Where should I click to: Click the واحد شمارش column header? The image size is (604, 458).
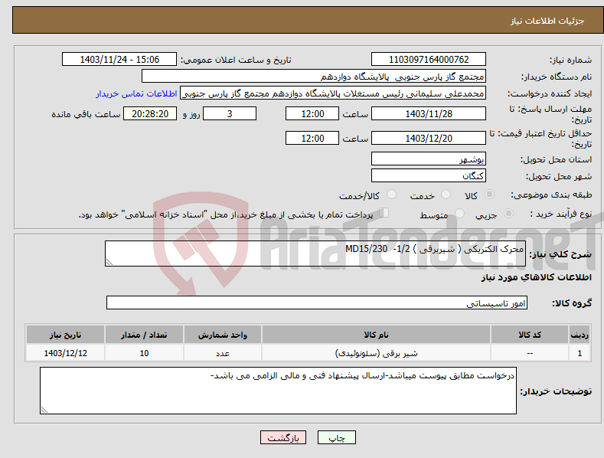[x=223, y=335]
